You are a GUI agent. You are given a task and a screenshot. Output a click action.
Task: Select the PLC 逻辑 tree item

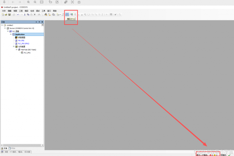coord(15,31)
